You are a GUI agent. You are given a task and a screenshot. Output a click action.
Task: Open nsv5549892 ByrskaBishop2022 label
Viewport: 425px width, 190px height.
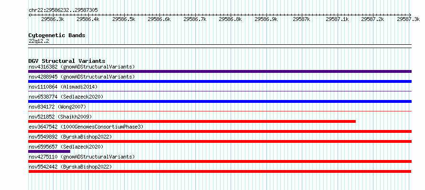coord(70,137)
